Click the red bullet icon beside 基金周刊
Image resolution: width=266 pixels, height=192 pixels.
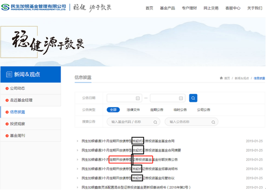7,136
